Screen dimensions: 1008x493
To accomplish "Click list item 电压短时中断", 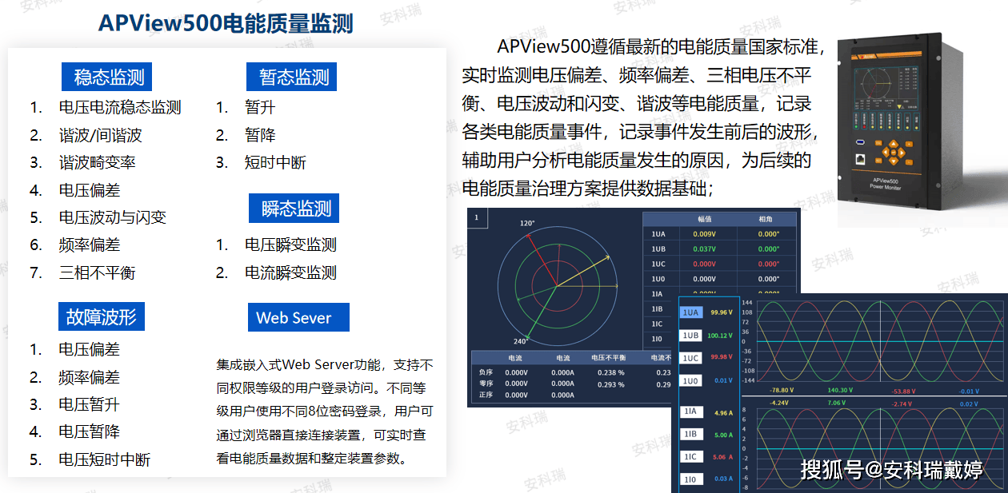I will pyautogui.click(x=104, y=459).
